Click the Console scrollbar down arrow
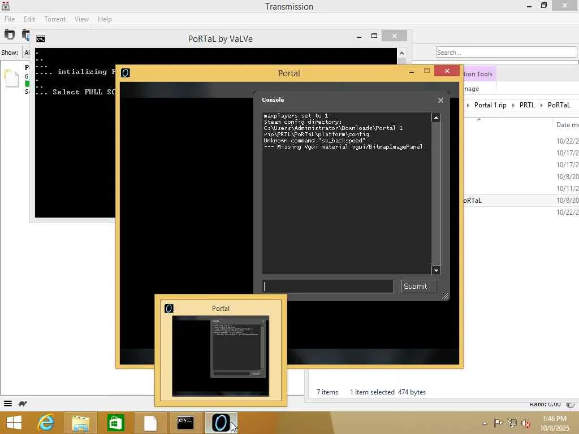 [x=436, y=270]
